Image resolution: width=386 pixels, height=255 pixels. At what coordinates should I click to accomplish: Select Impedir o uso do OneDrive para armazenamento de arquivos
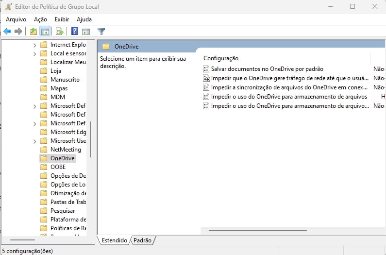289,97
